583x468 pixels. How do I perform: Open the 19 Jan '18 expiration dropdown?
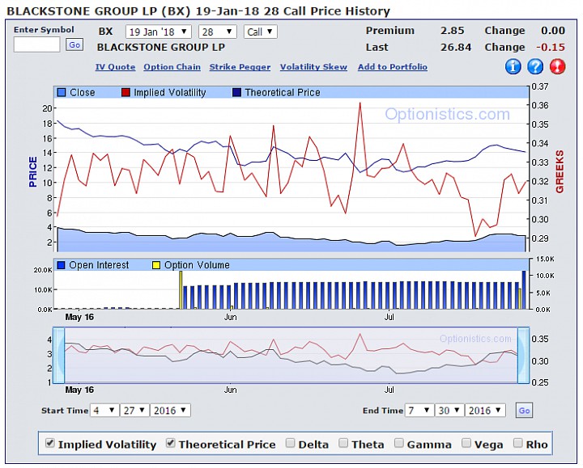(159, 32)
